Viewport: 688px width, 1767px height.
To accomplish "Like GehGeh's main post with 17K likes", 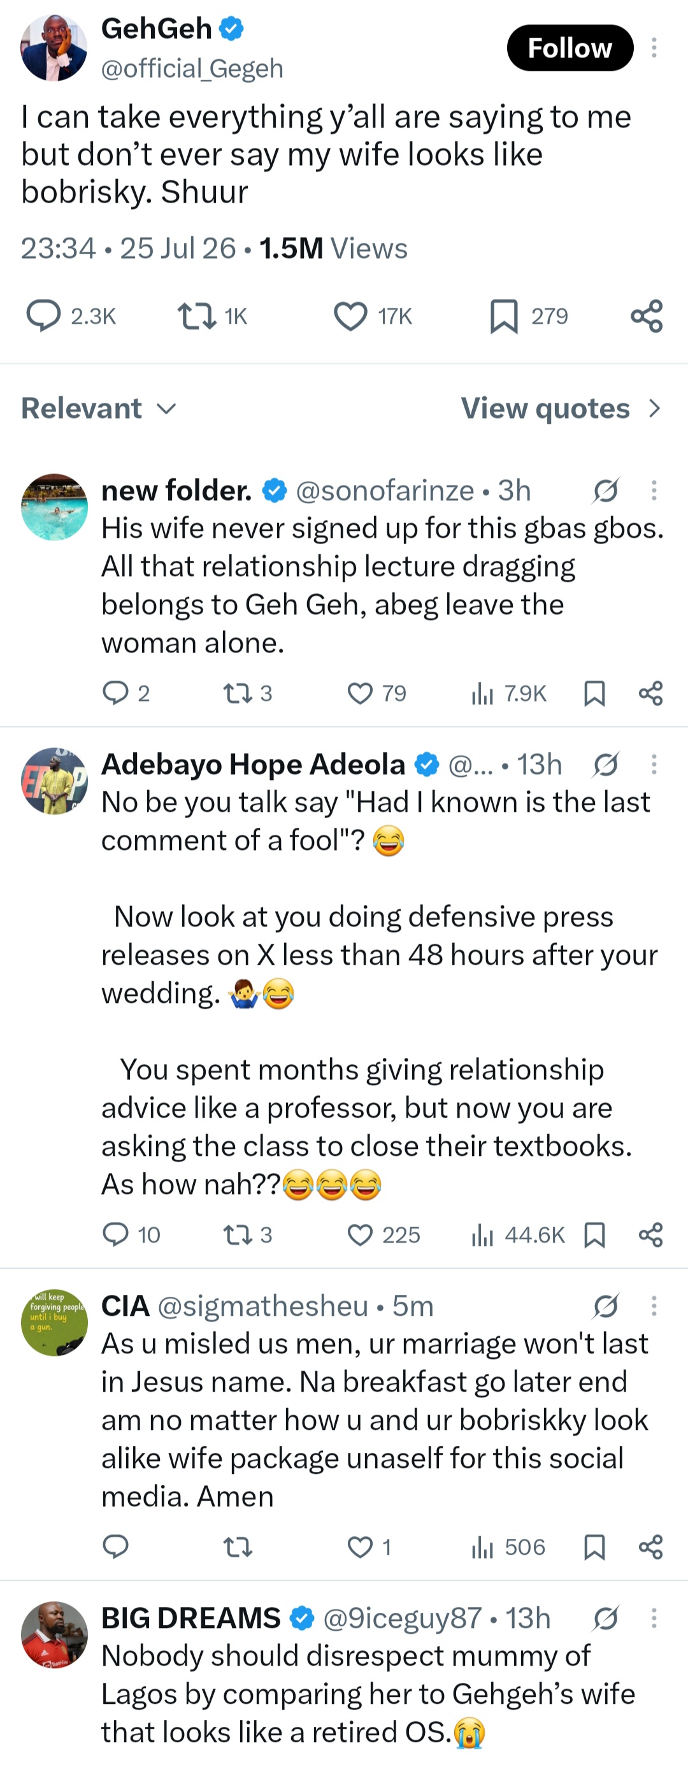I will [x=350, y=316].
